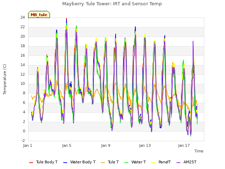Click the yellow PanelT legend swatch
Image resolution: width=225 pixels, height=169 pixels.
pyautogui.click(x=153, y=163)
